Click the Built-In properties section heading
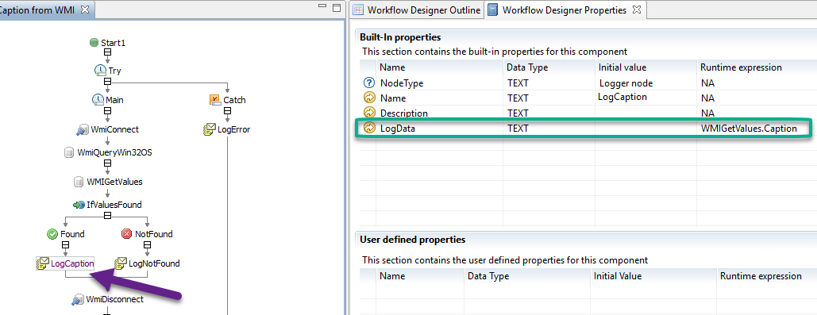The image size is (817, 315). click(400, 37)
